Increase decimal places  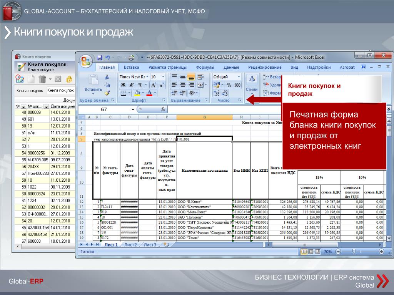pos(217,93)
